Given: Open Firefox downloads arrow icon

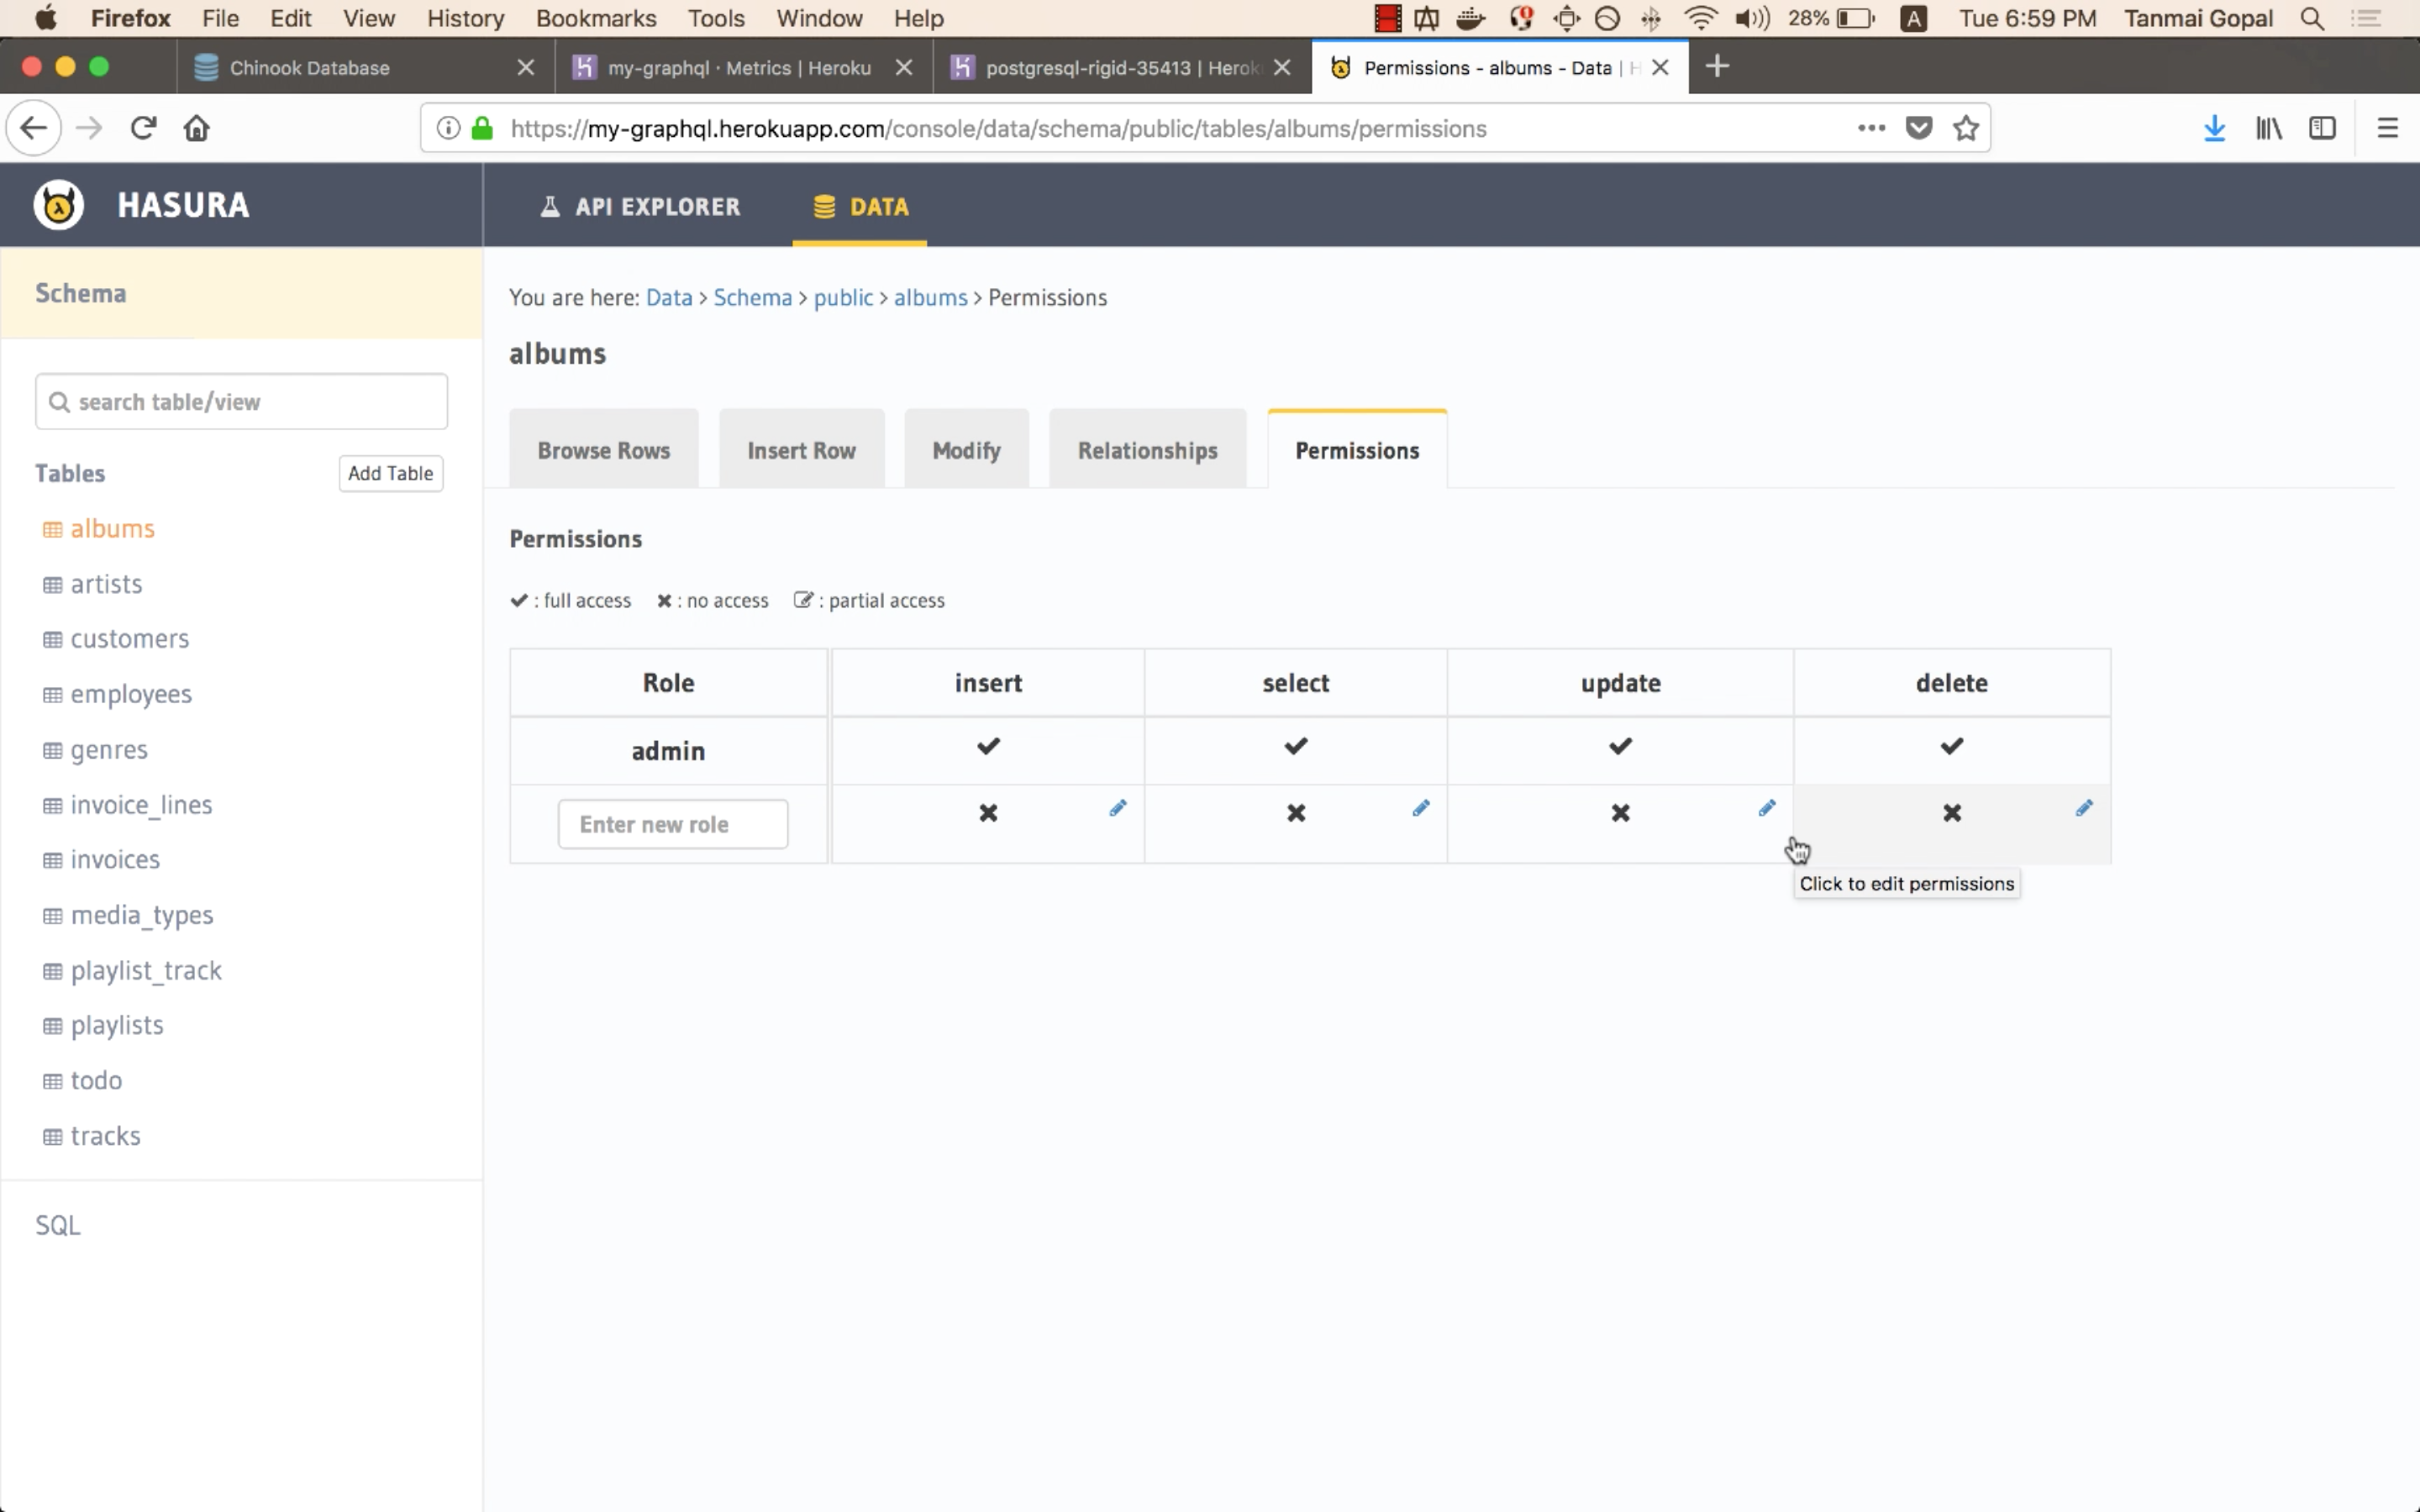Looking at the screenshot, I should [2213, 128].
